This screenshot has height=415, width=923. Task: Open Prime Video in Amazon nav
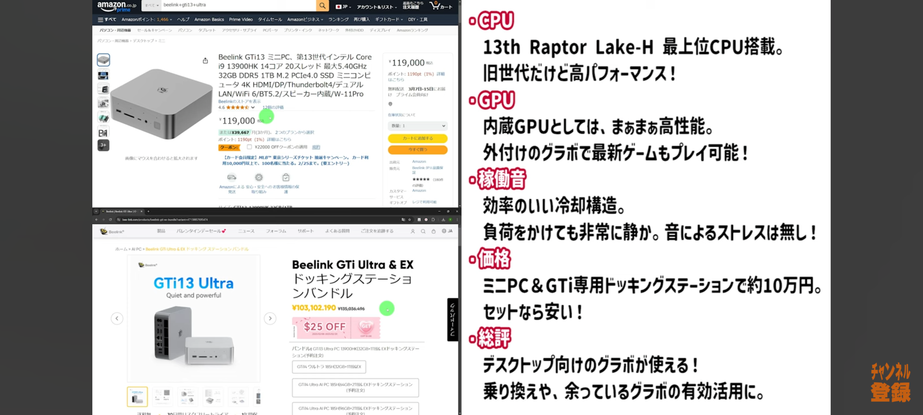(240, 19)
